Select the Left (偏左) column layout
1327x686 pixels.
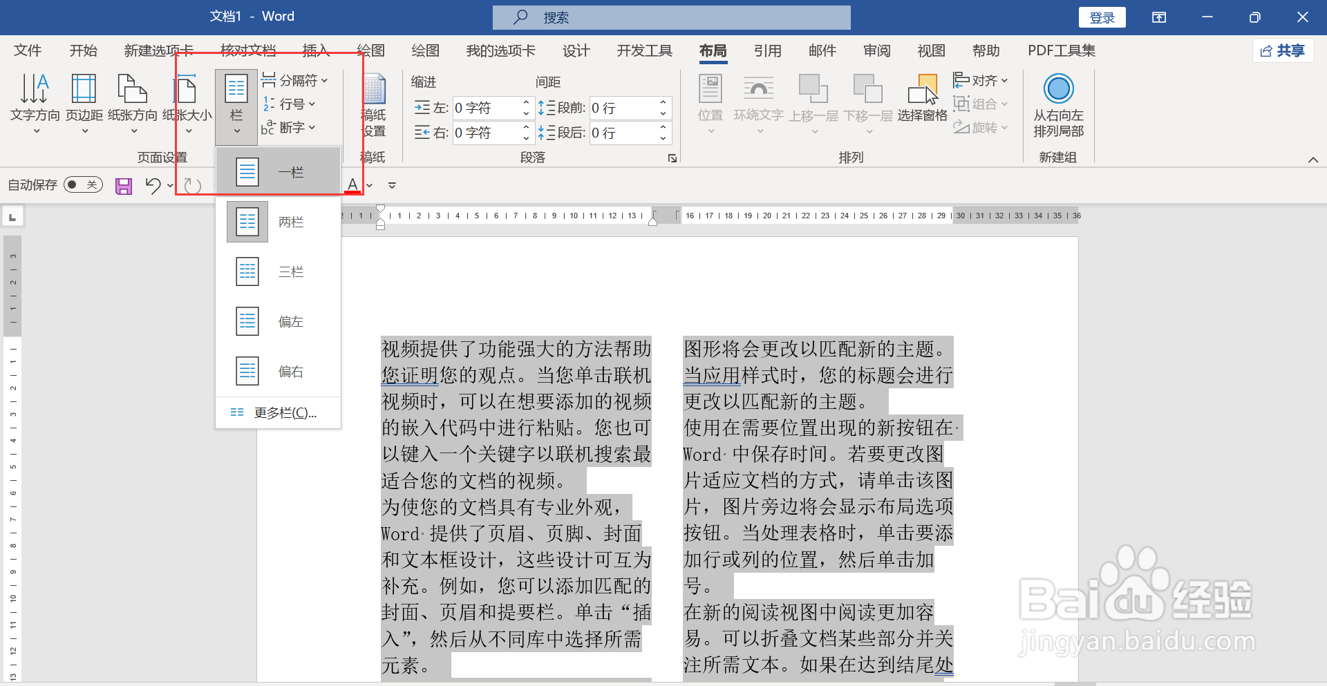[x=278, y=321]
